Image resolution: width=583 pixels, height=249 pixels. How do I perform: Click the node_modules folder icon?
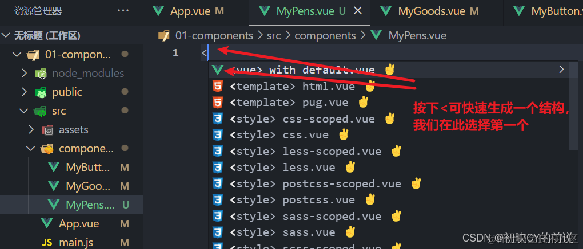[x=40, y=74]
